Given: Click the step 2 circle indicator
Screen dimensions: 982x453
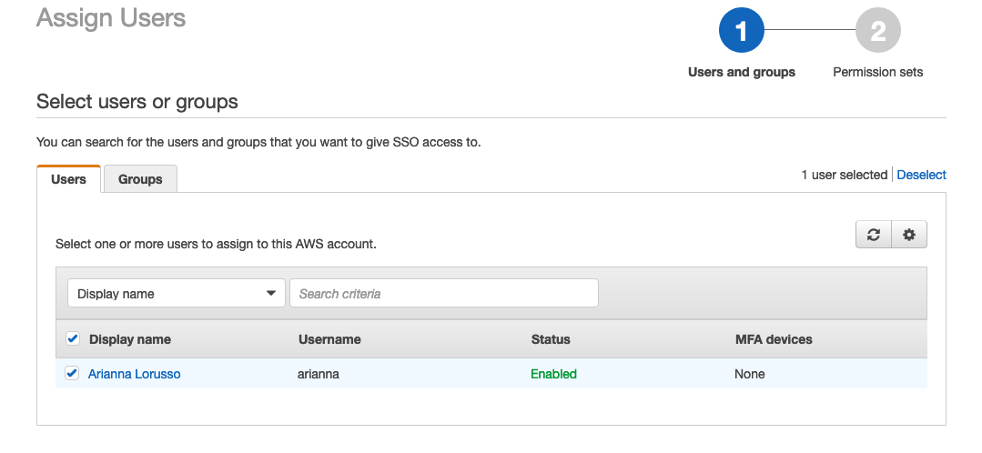Looking at the screenshot, I should click(x=877, y=32).
